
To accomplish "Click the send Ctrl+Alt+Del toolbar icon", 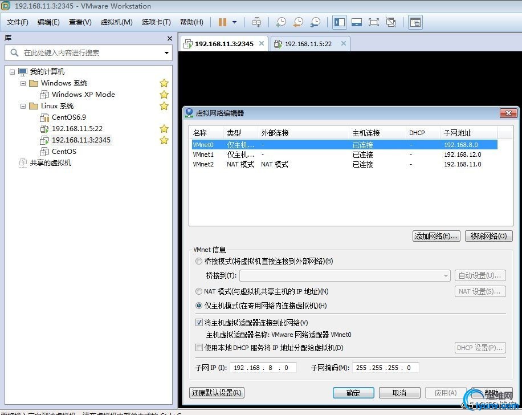I will click(256, 22).
